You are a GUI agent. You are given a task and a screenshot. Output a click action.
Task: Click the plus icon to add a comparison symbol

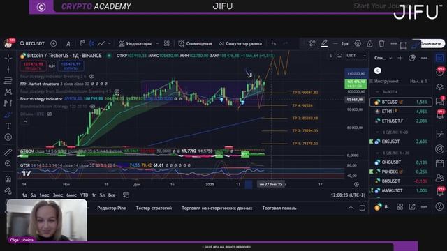coord(53,43)
